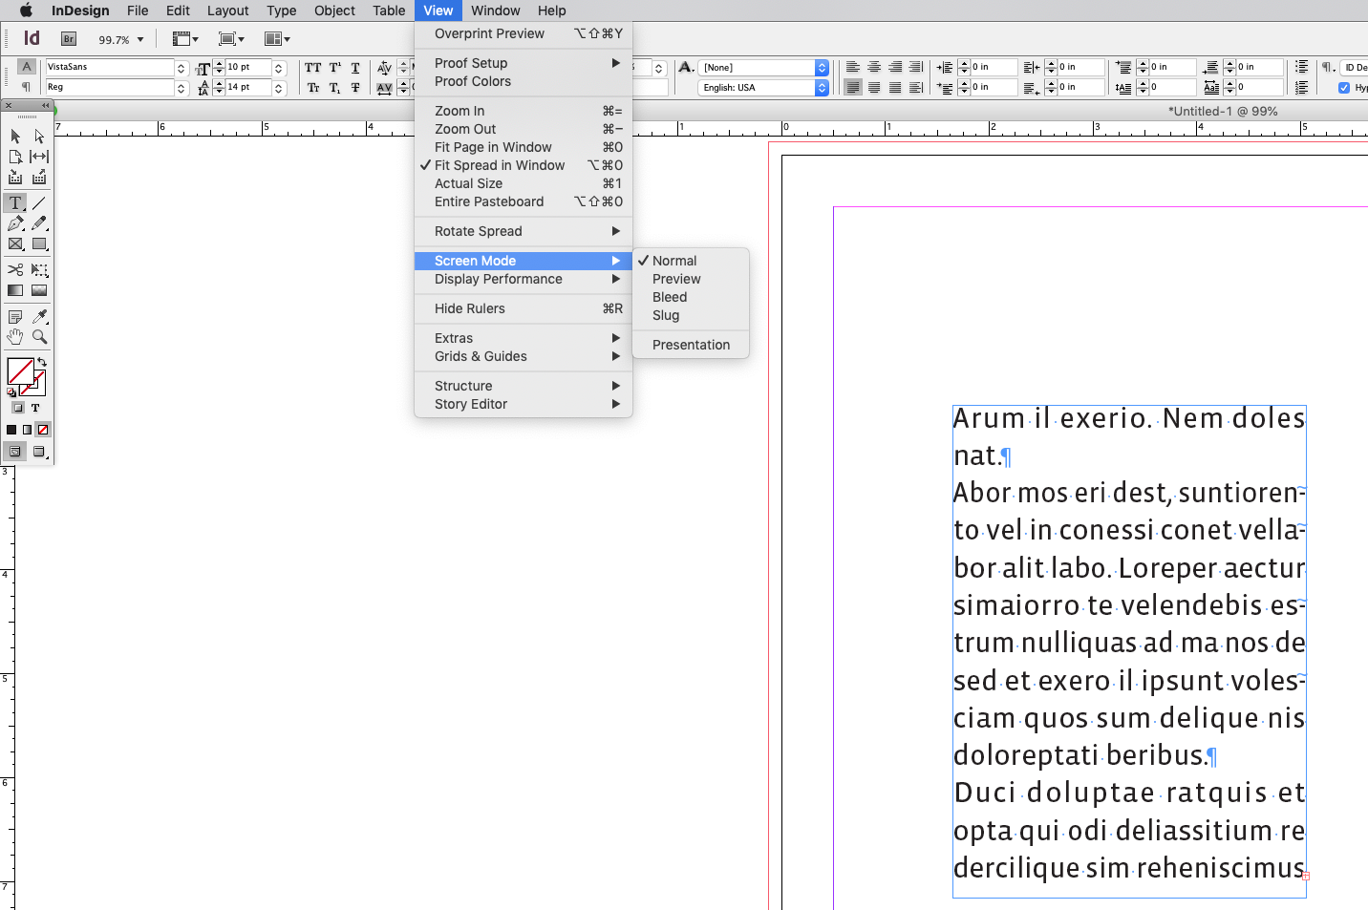Viewport: 1368px width, 910px height.
Task: Select the Note tool
Action: tap(15, 315)
